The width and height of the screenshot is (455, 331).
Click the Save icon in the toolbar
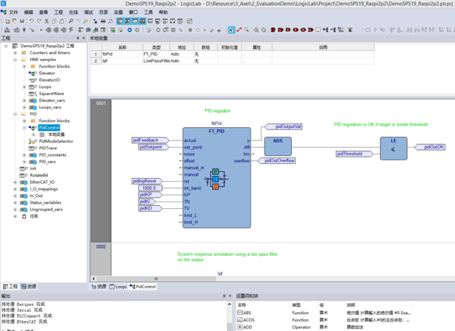point(22,21)
